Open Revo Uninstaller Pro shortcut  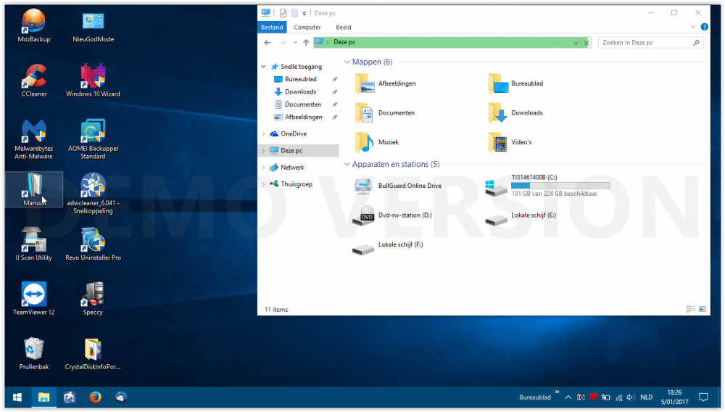93,240
